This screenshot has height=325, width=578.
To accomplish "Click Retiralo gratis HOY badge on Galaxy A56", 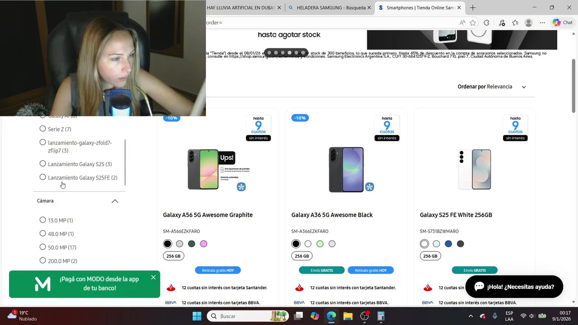I will [218, 270].
